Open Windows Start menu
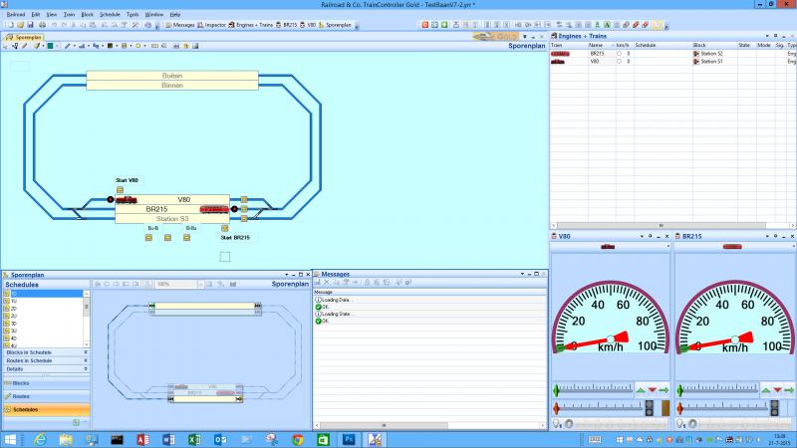The width and height of the screenshot is (797, 448). click(10, 439)
